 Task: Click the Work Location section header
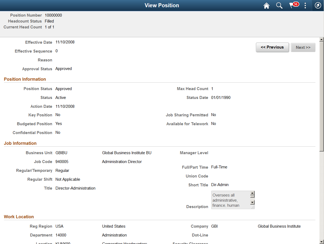(19, 217)
